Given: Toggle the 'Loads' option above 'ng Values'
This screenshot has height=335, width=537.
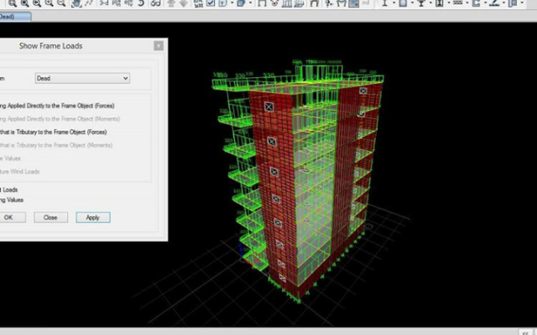Looking at the screenshot, I should point(9,190).
